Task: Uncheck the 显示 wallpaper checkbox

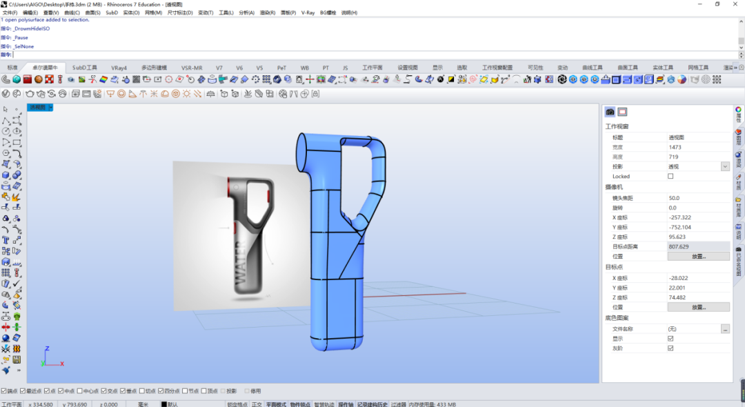Action: click(x=670, y=339)
